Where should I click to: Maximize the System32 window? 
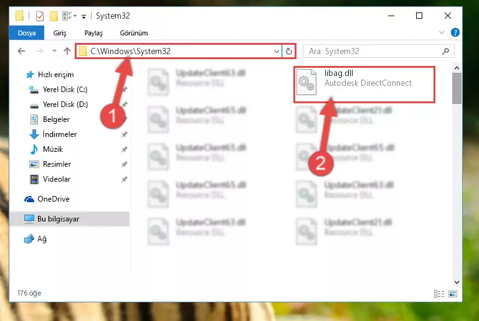click(419, 16)
